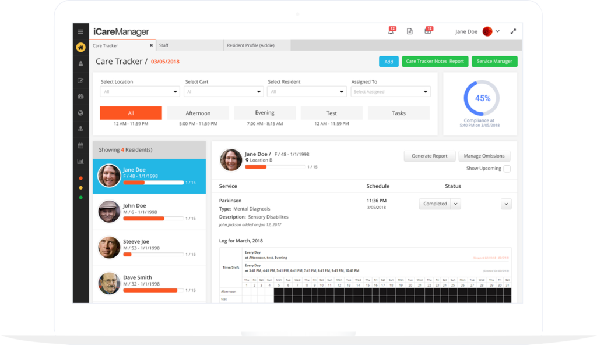
Task: Open the Select Location dropdown
Action: (x=140, y=92)
